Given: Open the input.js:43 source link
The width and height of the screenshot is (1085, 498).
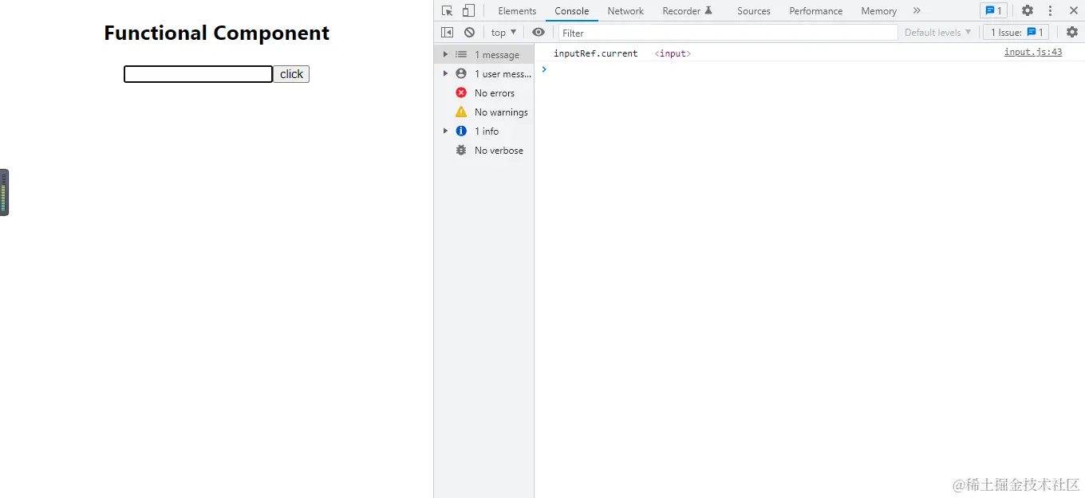Looking at the screenshot, I should (1032, 52).
